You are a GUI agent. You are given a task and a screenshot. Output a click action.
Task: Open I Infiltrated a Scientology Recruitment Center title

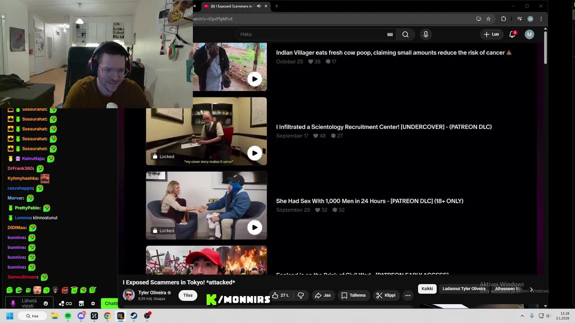pyautogui.click(x=384, y=127)
